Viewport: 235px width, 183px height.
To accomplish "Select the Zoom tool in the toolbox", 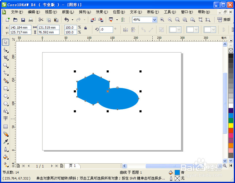I will coord(6,65).
